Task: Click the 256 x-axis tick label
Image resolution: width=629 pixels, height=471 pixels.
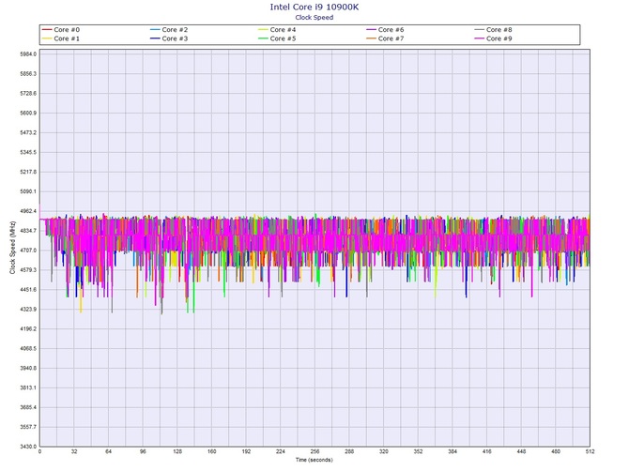Action: pos(314,451)
